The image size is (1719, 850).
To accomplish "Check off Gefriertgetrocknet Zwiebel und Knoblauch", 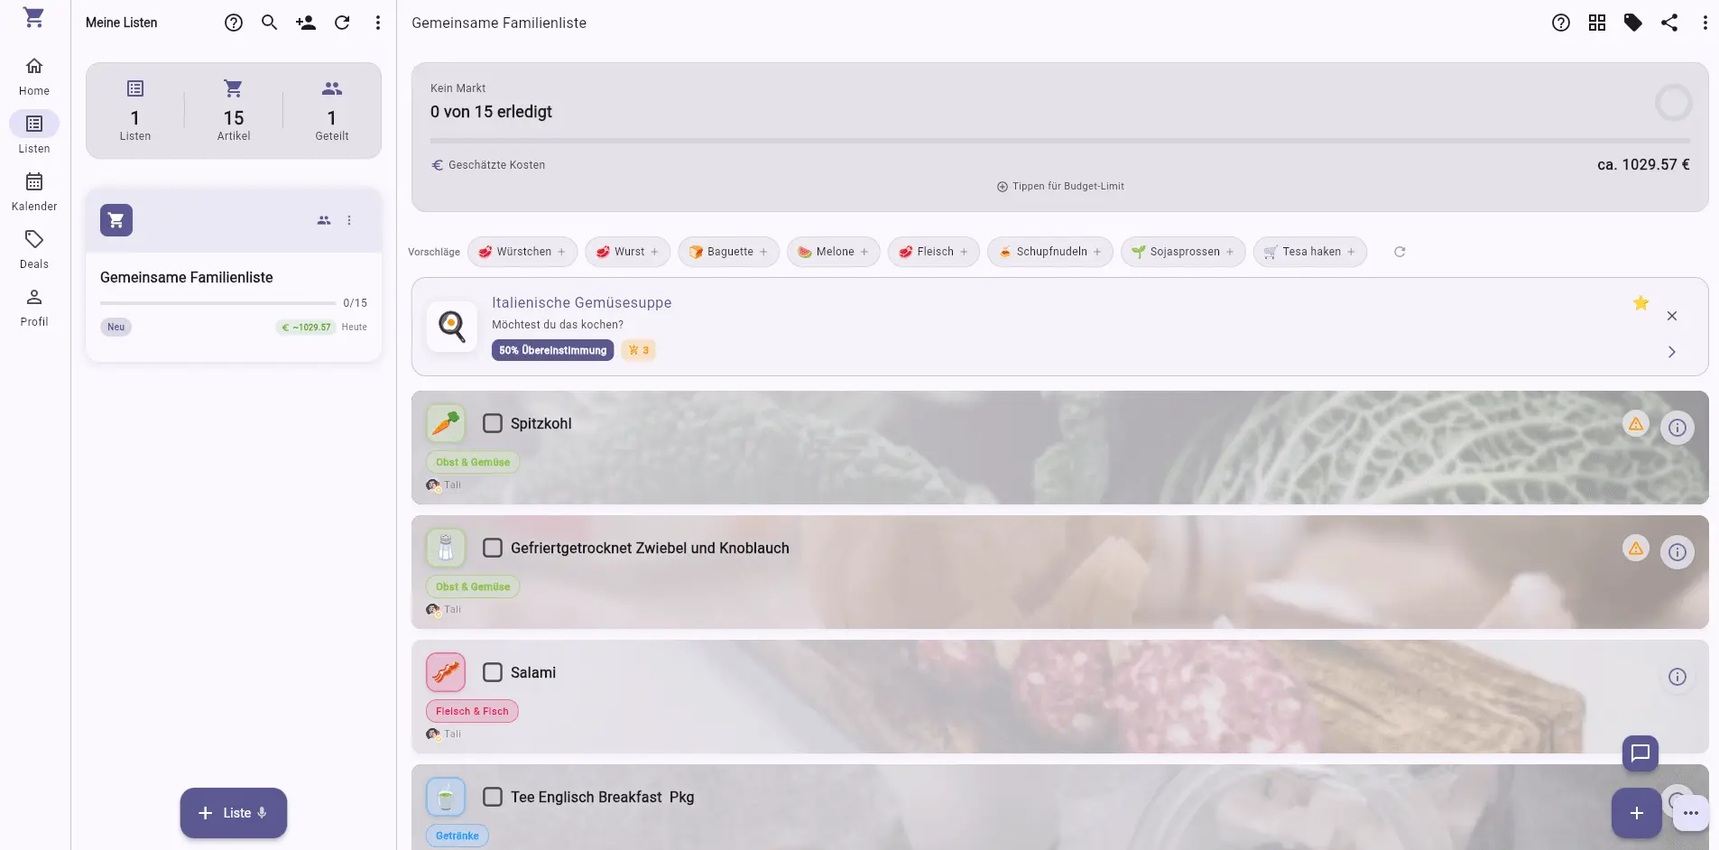I will (x=493, y=548).
